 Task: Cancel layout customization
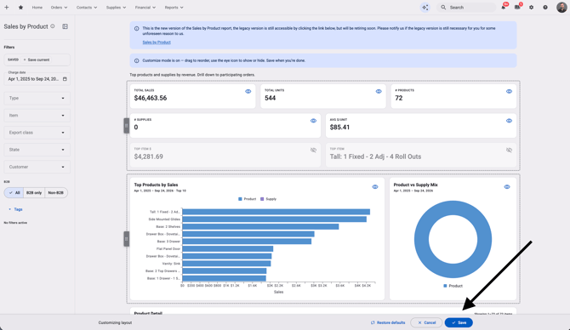tap(426, 322)
